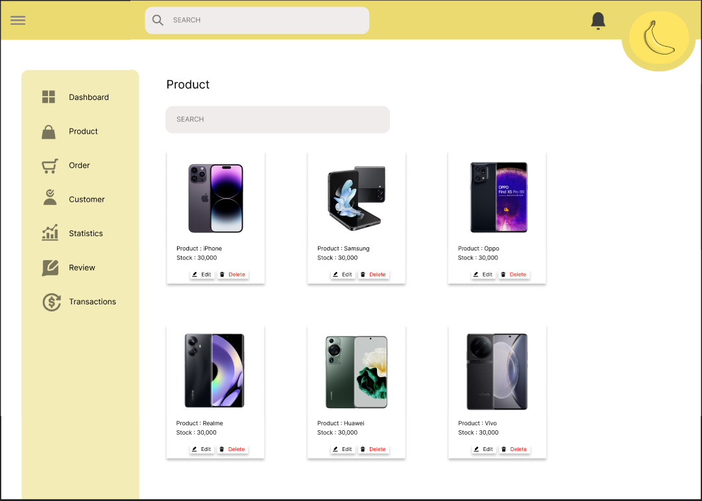Open Transactions via the dollar circle icon
This screenshot has width=702, height=501.
(51, 302)
